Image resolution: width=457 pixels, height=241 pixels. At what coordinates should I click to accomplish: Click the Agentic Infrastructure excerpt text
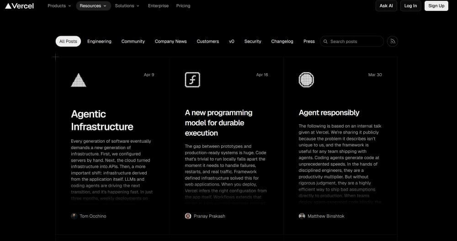click(x=112, y=170)
